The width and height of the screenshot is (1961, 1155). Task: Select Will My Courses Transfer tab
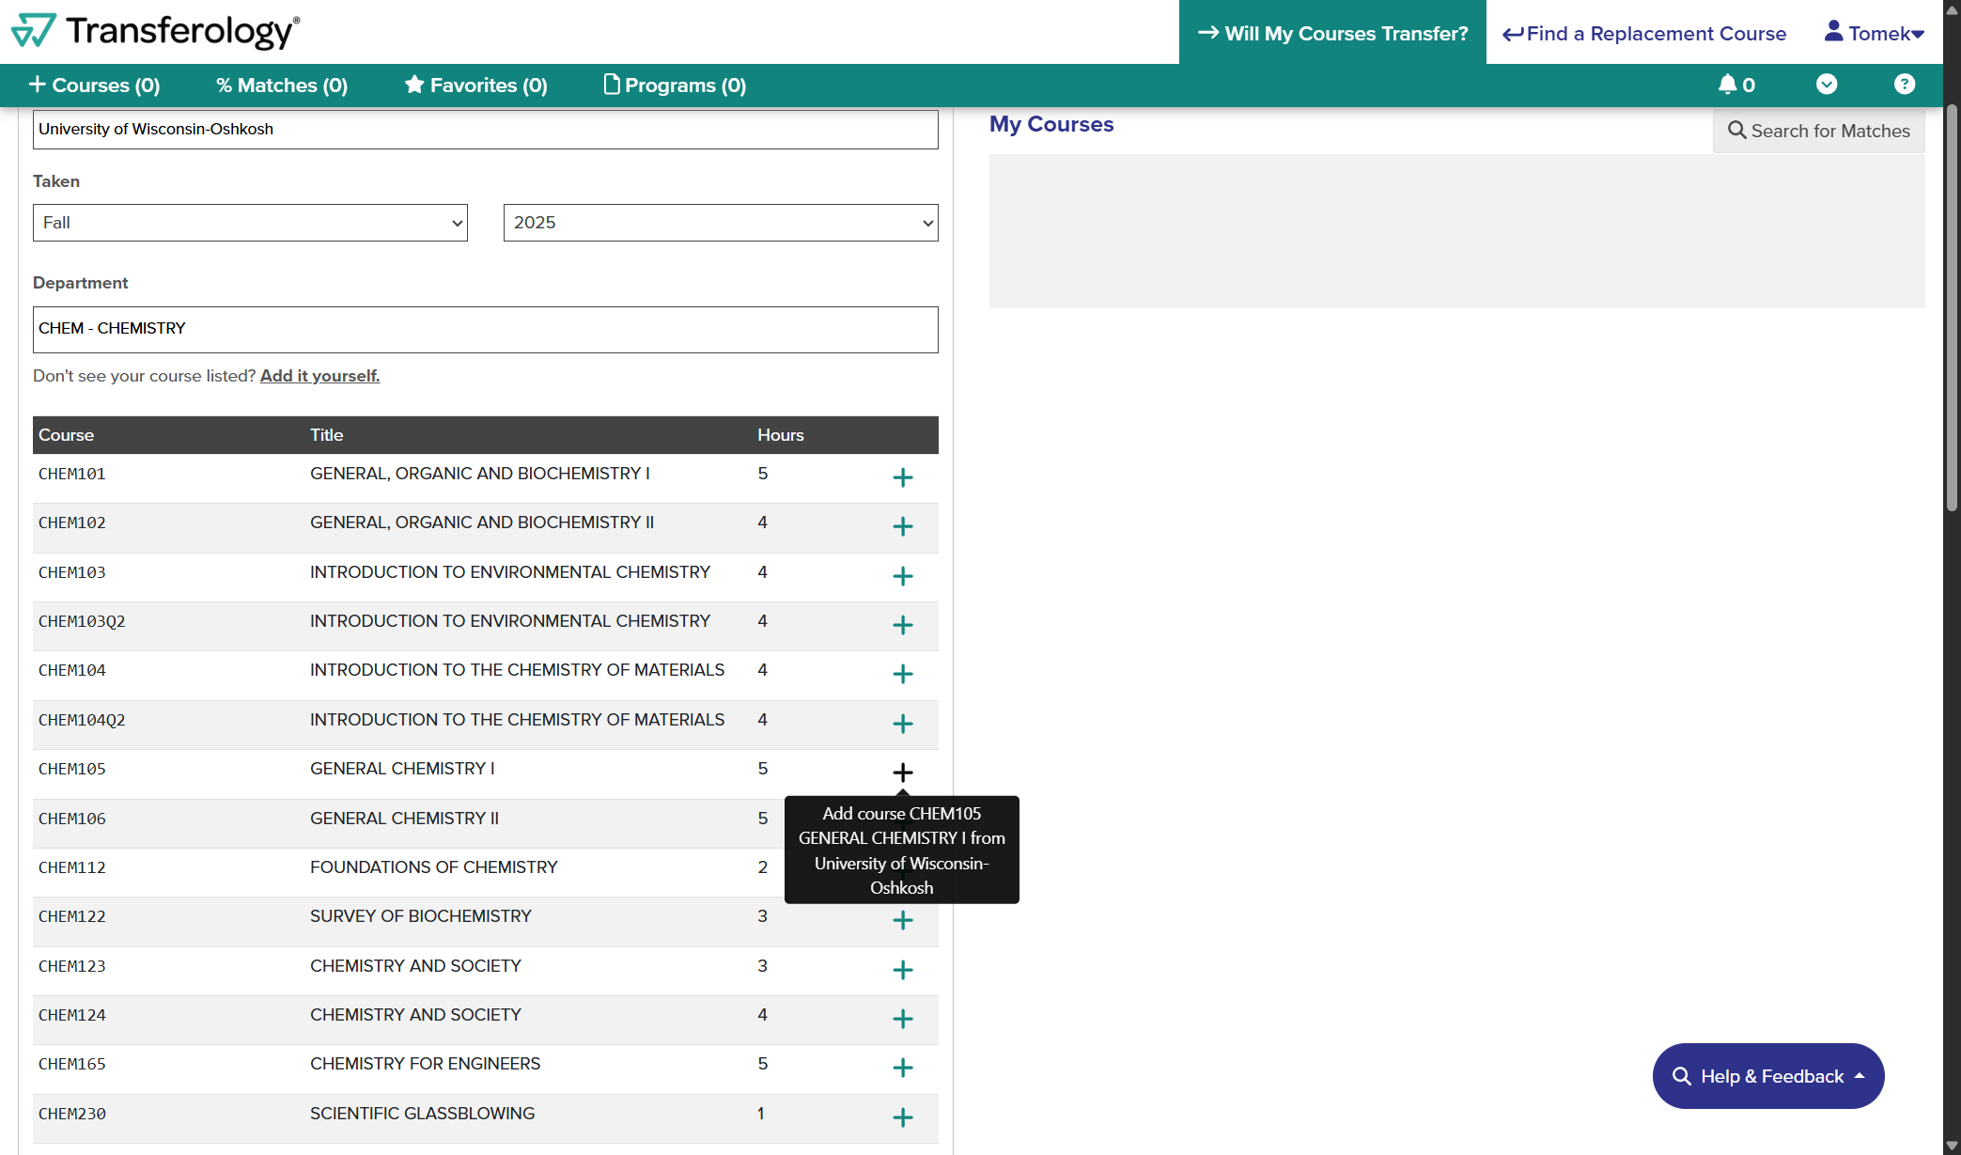pos(1332,33)
